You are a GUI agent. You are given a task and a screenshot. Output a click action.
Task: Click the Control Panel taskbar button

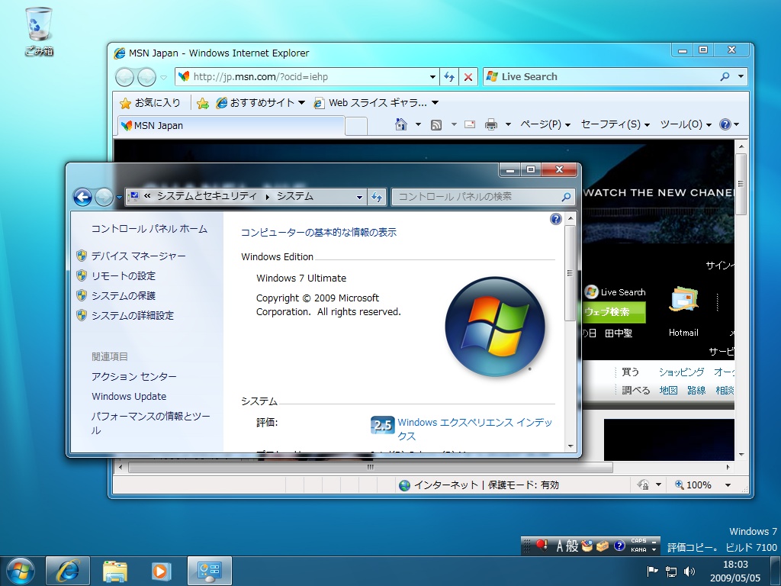tap(210, 571)
